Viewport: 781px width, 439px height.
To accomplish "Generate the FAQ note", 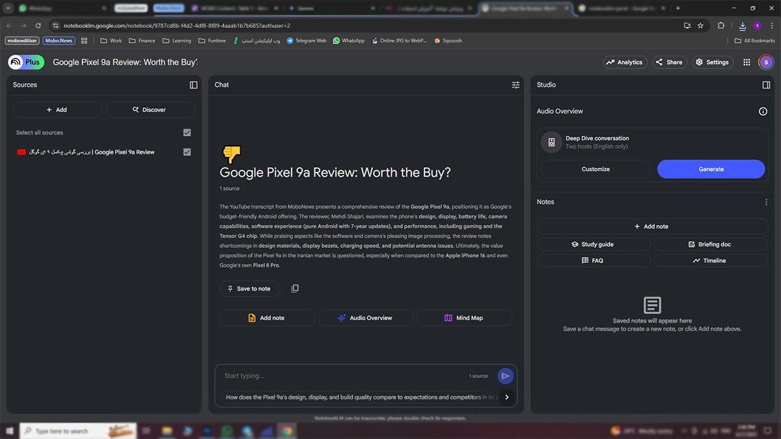I will click(594, 261).
